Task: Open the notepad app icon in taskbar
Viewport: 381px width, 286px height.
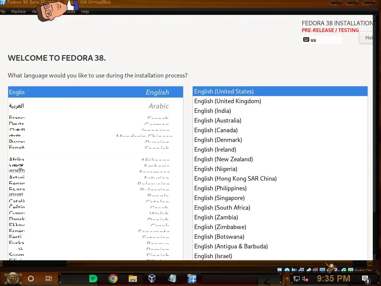Action: pyautogui.click(x=172, y=279)
